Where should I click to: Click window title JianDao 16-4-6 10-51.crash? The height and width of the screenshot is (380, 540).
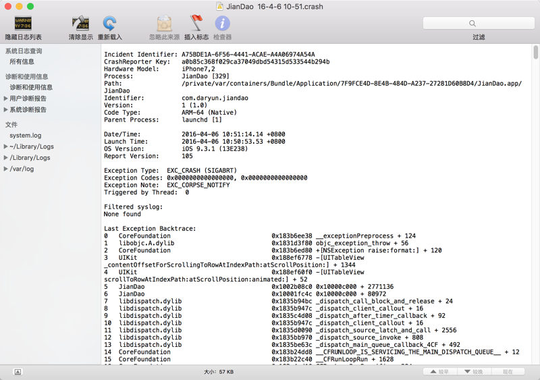[275, 7]
